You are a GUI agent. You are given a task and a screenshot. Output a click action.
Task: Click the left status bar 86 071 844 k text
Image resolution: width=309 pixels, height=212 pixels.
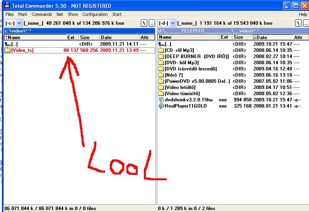[50, 209]
